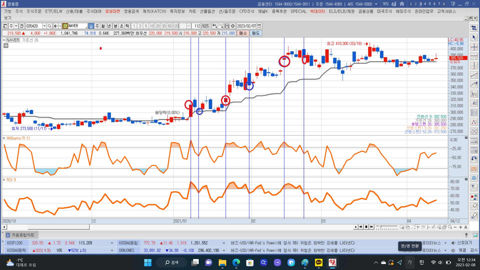Screen dimensions: 480x270
Task: Click the zoom magnifier icon below chart
Action: coord(450,227)
